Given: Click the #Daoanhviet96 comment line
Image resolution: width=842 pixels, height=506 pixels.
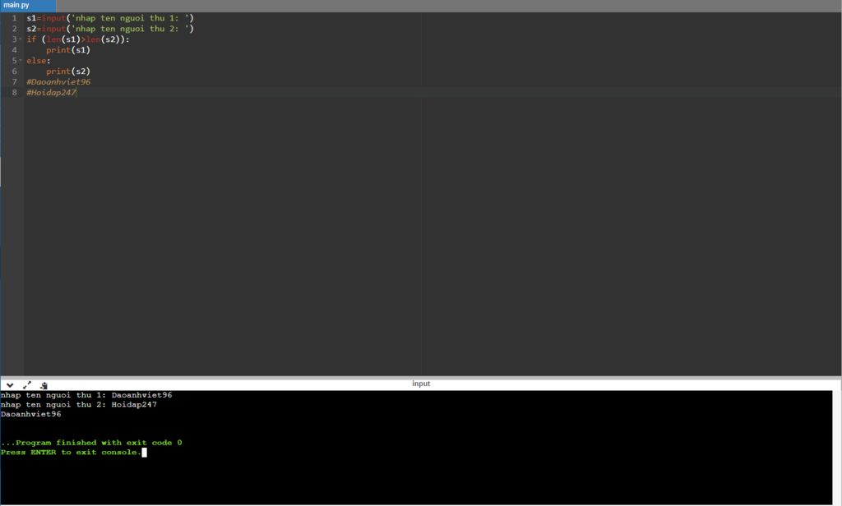Looking at the screenshot, I should coord(58,82).
